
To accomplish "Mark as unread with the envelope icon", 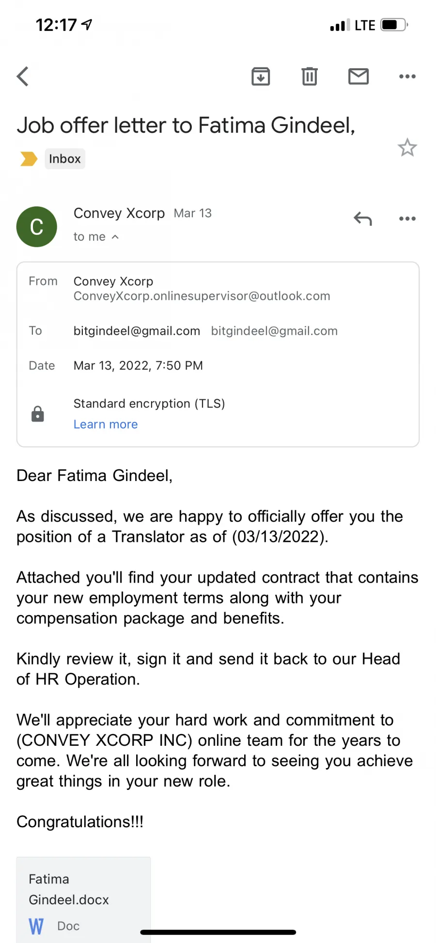I will pos(358,76).
